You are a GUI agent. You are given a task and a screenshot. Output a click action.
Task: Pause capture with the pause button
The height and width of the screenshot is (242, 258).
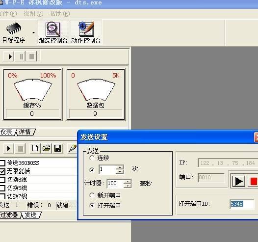tap(20, 56)
